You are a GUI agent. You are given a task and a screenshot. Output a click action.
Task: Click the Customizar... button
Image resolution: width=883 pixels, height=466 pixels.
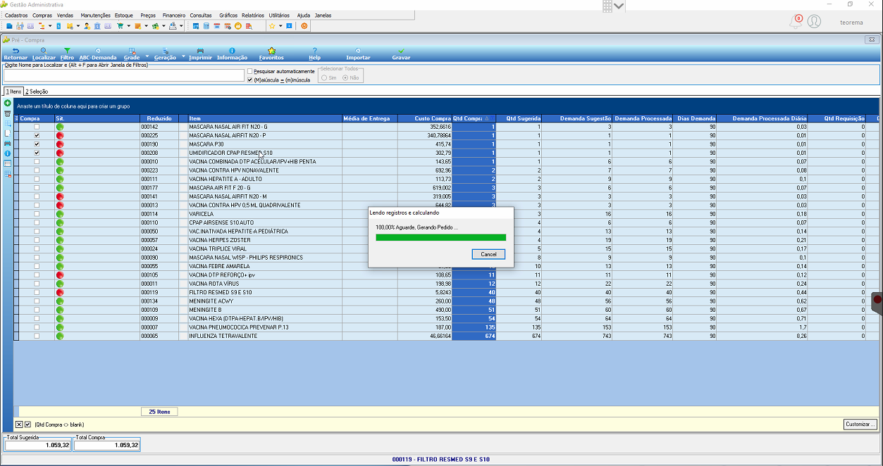pyautogui.click(x=860, y=424)
